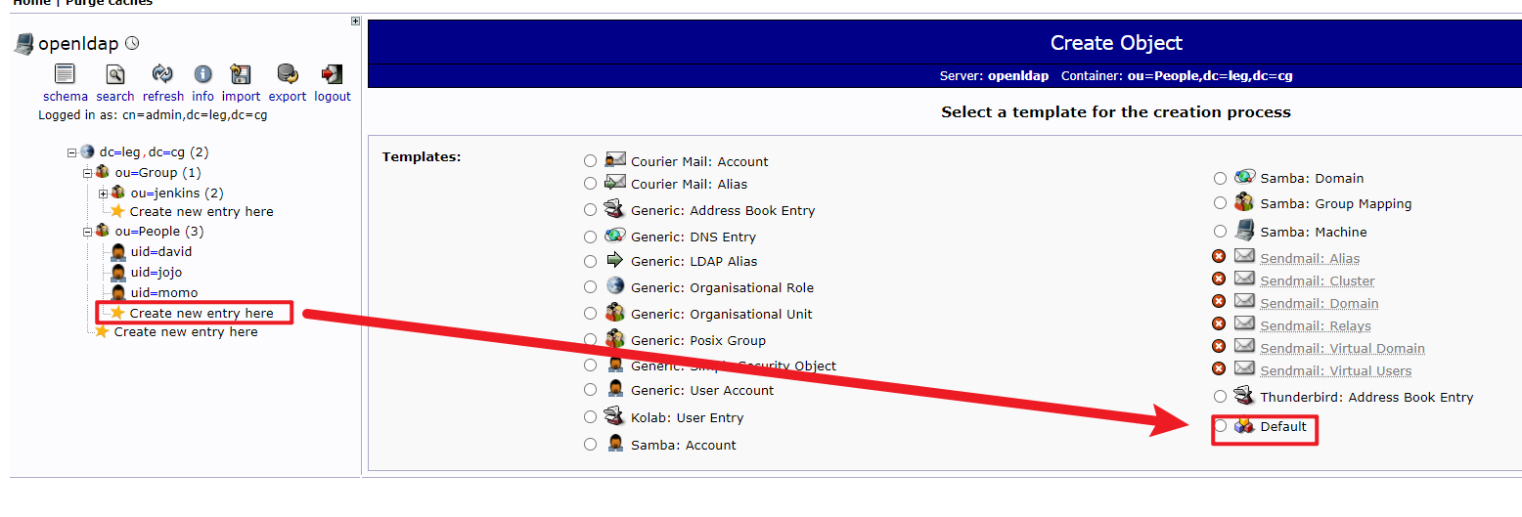Open the server info icon
This screenshot has height=517, width=1522.
click(202, 74)
